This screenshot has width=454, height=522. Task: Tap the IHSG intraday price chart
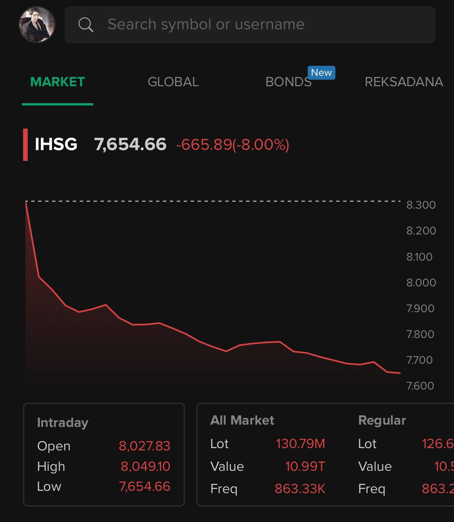tap(213, 294)
